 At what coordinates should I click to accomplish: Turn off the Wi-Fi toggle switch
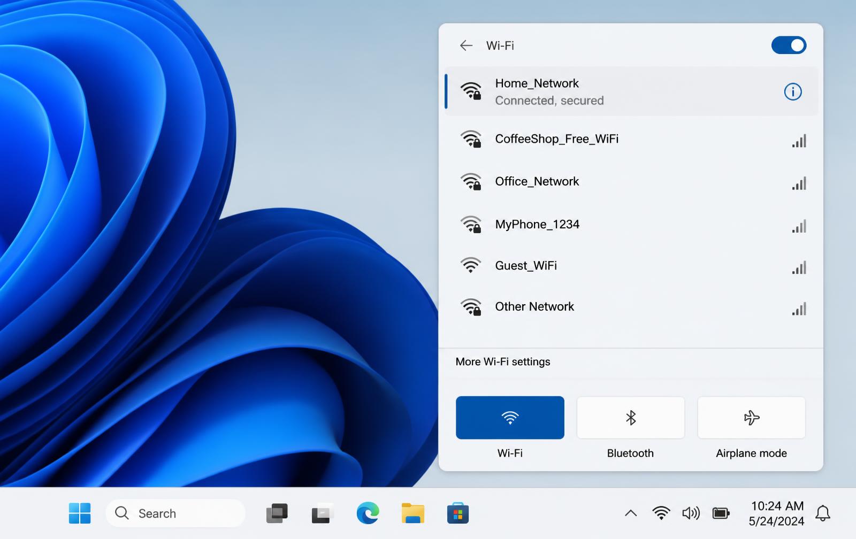(x=789, y=45)
